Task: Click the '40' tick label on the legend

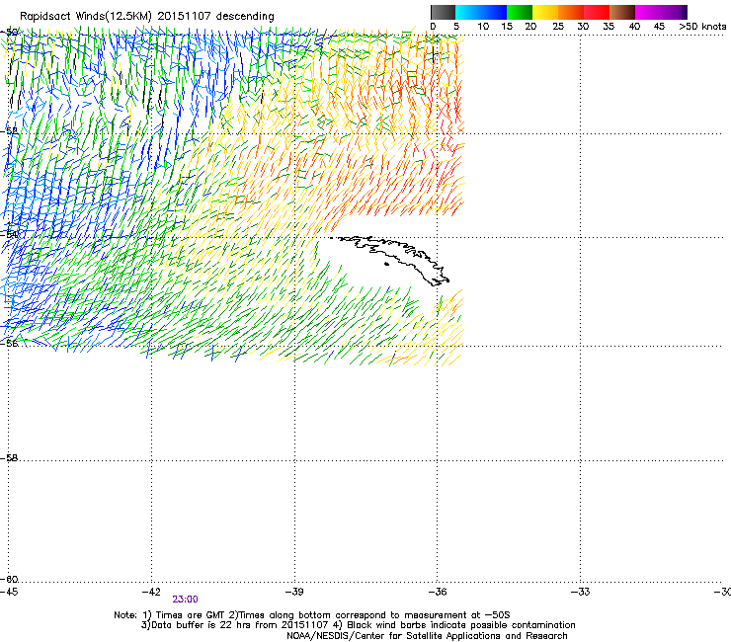Action: coord(634,27)
